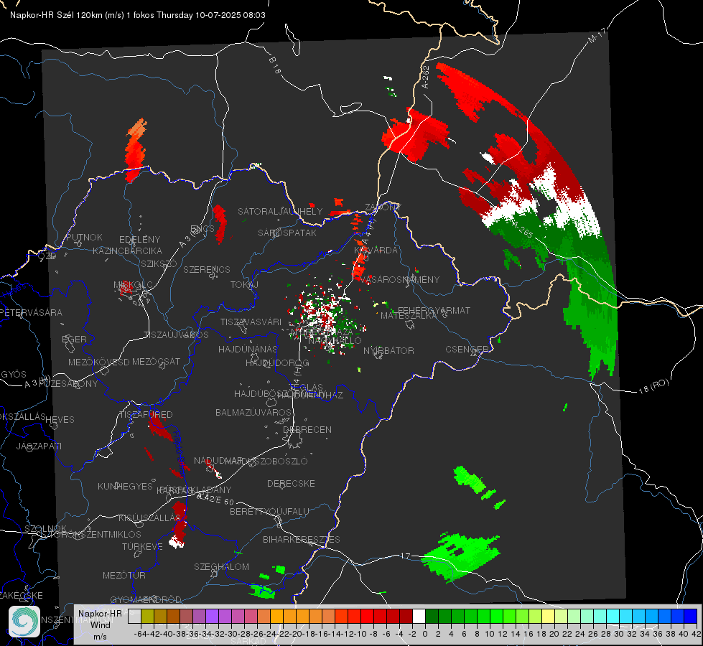Click the HAJDÚNÁNÁS label

(x=248, y=349)
